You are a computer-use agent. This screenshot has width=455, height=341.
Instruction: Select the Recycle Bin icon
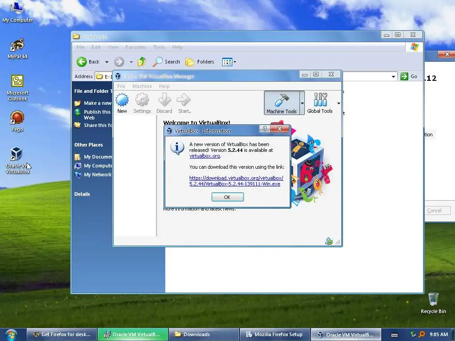(433, 303)
